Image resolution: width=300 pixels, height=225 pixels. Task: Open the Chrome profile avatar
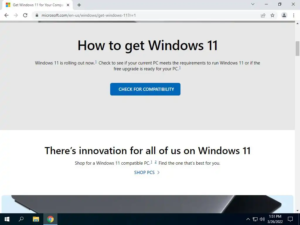coord(284,15)
